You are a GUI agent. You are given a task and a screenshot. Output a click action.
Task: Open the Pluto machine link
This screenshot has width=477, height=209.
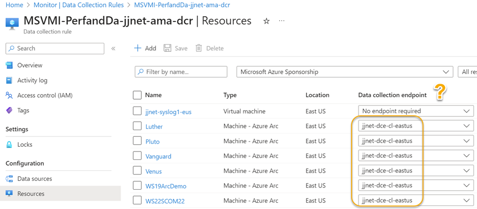pyautogui.click(x=152, y=142)
